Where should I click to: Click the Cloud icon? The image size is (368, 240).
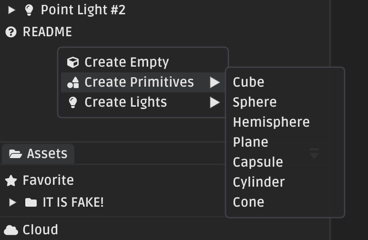tap(11, 230)
